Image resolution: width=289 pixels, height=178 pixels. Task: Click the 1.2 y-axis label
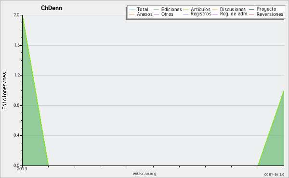tap(17, 75)
